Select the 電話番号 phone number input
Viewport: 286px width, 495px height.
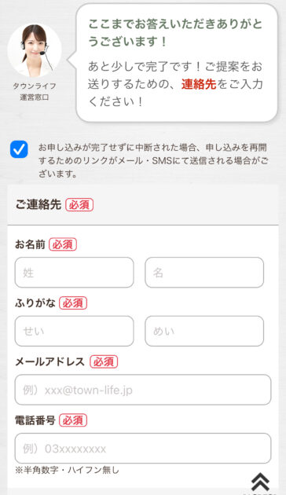coord(143,449)
